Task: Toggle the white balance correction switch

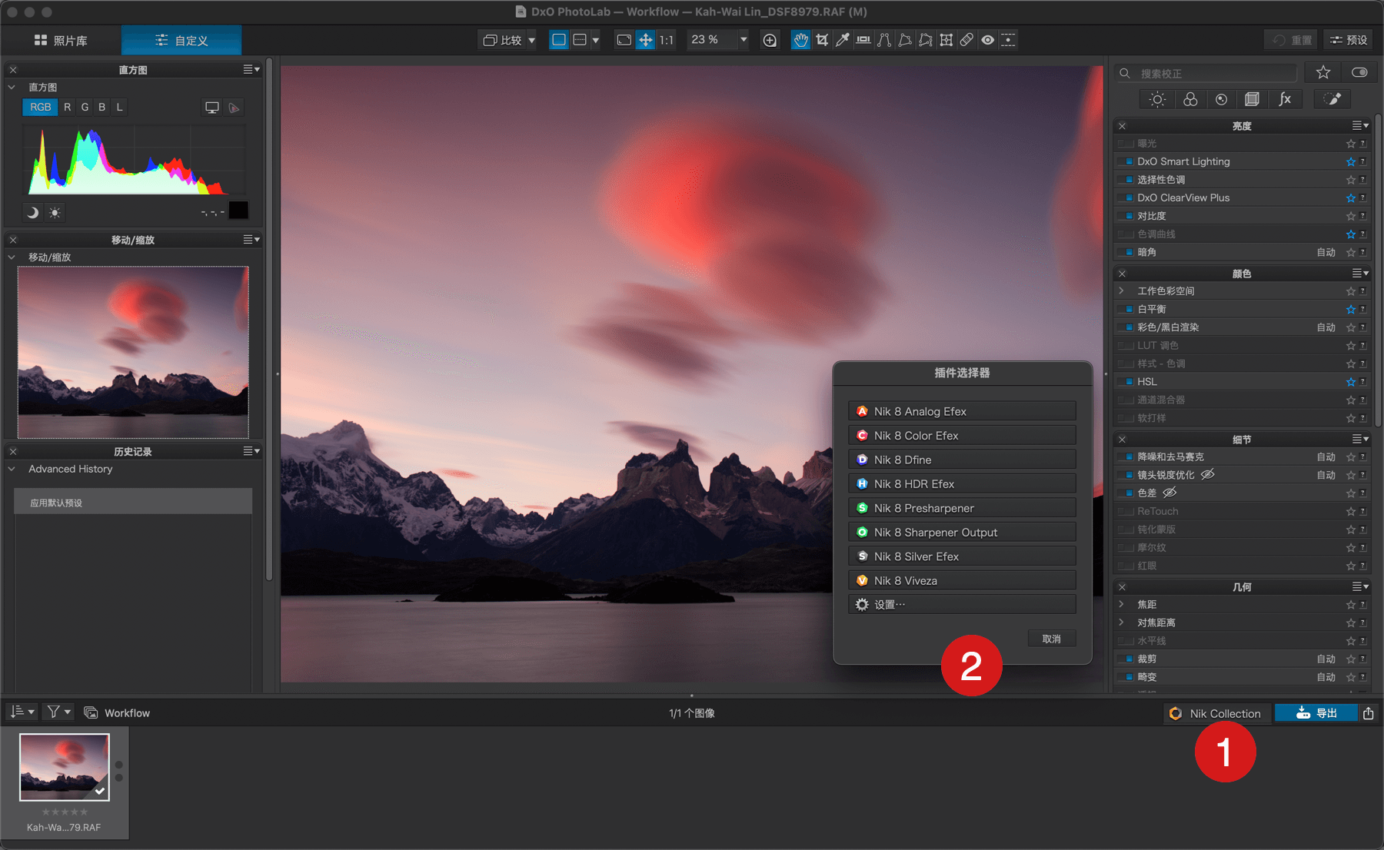Action: tap(1126, 309)
